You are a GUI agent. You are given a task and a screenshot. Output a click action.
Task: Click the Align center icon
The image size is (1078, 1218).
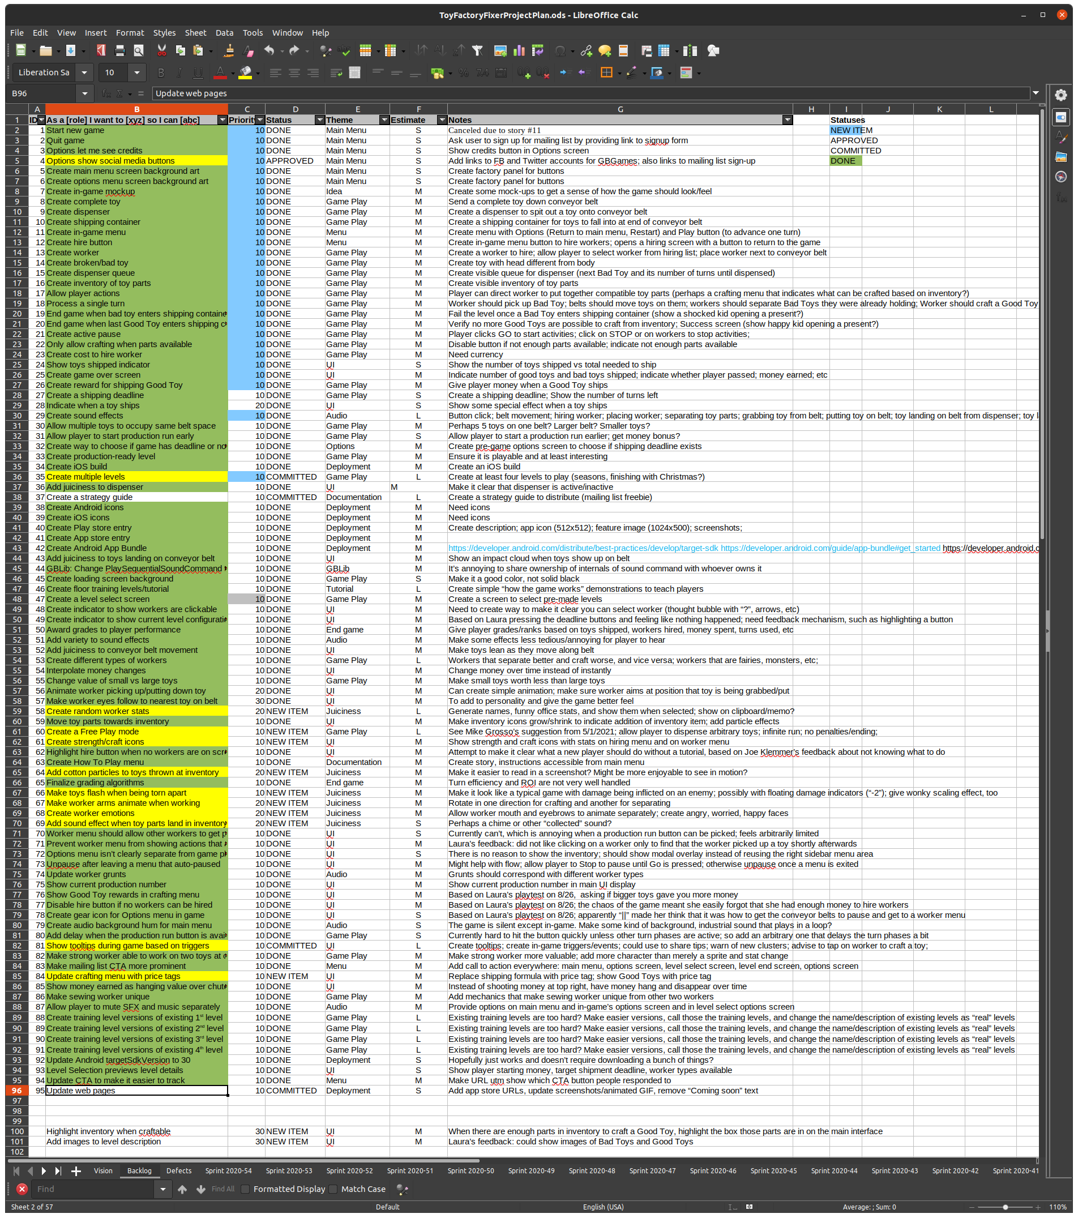point(294,72)
